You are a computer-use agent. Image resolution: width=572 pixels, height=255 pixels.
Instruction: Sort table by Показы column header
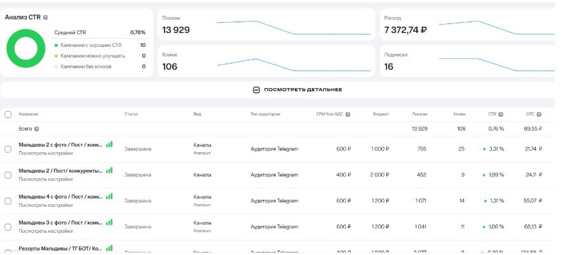point(419,114)
